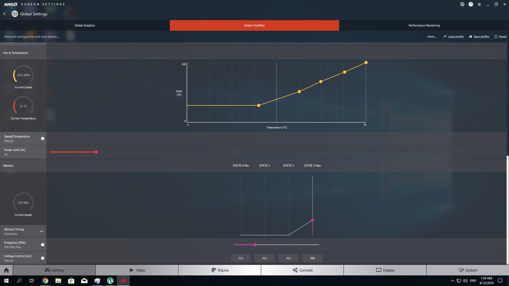Click the Global Settings globe icon
509x286 pixels.
tap(15, 14)
